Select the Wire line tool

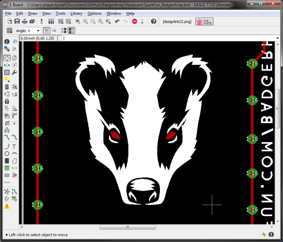click(7, 146)
